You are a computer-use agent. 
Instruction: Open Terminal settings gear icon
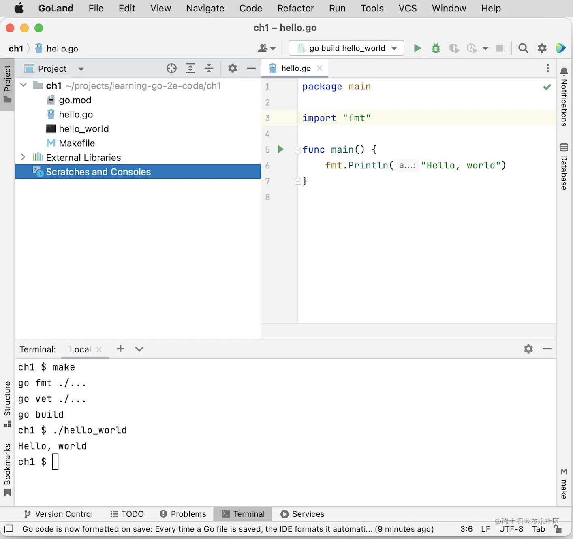pyautogui.click(x=528, y=349)
